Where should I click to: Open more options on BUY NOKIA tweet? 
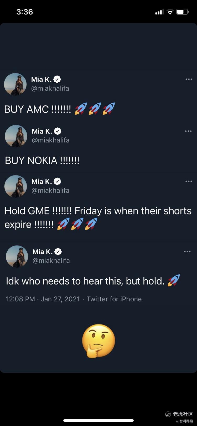pos(188,131)
